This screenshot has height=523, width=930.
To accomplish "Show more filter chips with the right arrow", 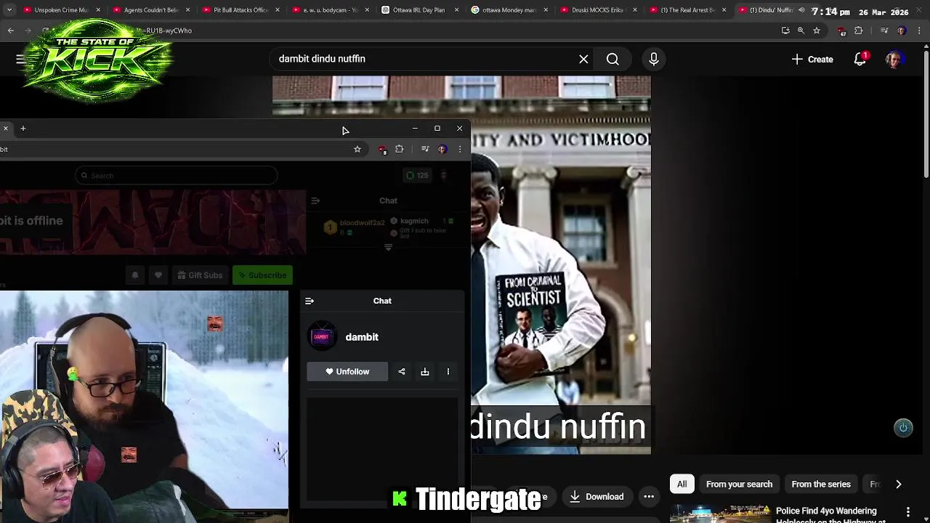I will (x=898, y=485).
